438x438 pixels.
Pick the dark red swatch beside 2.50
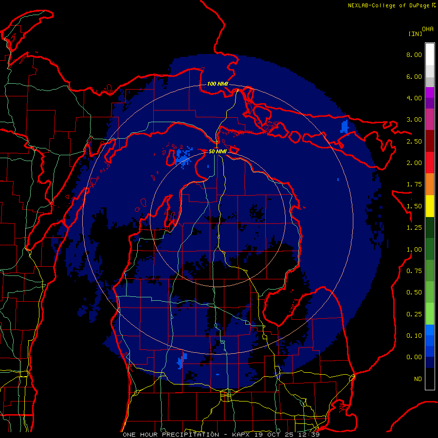point(430,141)
